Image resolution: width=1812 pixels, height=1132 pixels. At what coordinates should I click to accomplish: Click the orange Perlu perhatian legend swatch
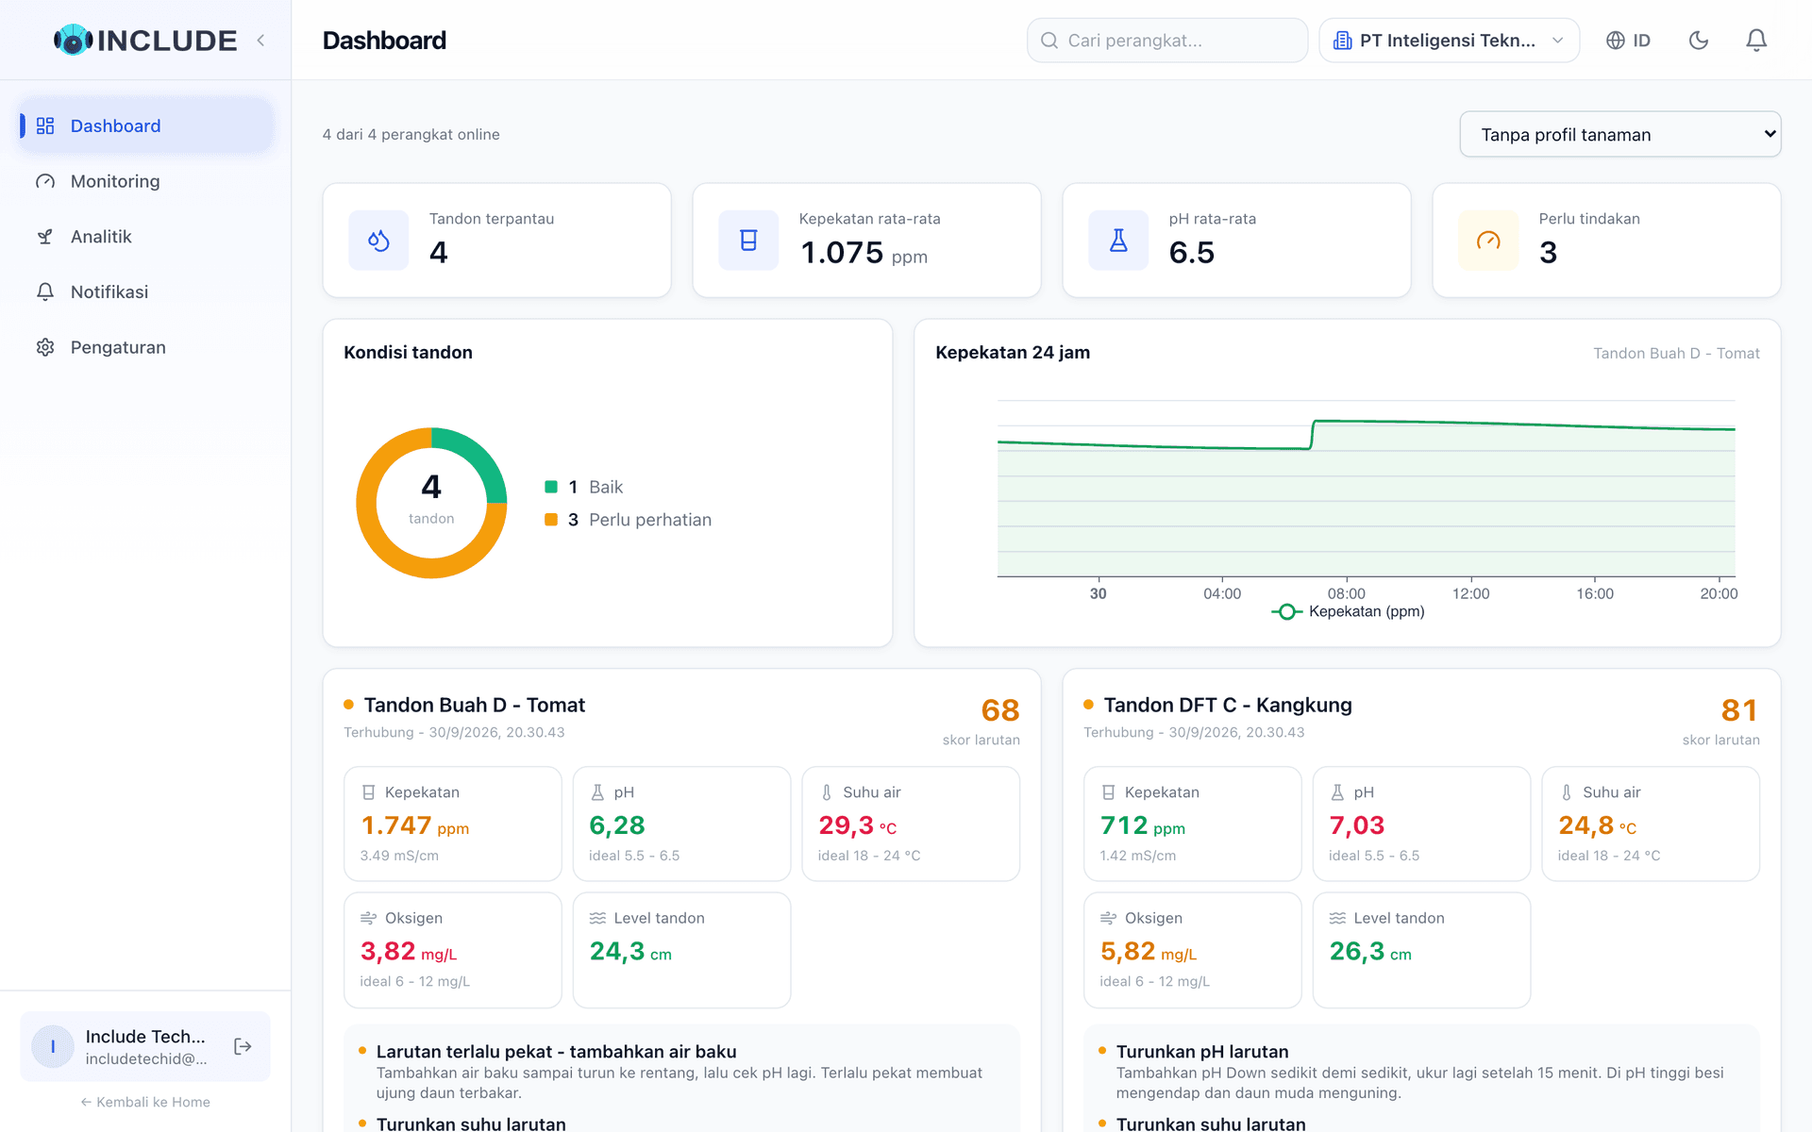551,520
